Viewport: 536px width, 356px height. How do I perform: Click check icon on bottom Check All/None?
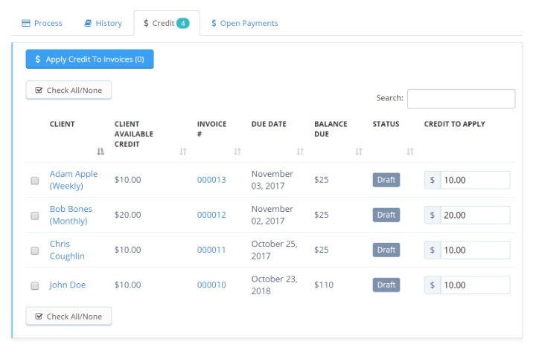click(x=39, y=317)
